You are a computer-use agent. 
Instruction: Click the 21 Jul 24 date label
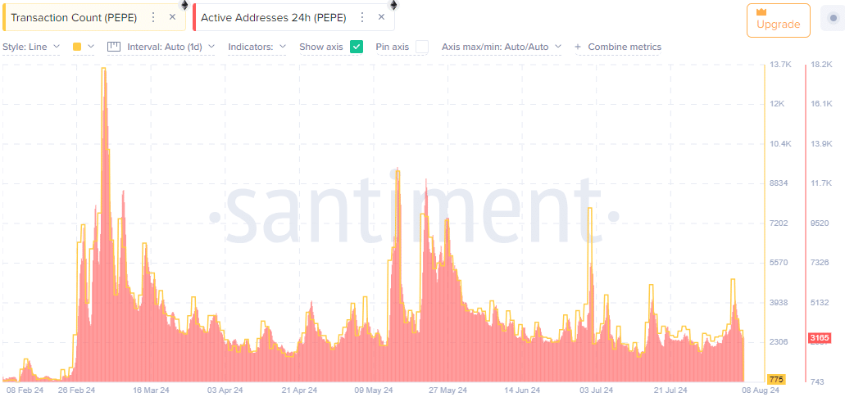point(670,390)
